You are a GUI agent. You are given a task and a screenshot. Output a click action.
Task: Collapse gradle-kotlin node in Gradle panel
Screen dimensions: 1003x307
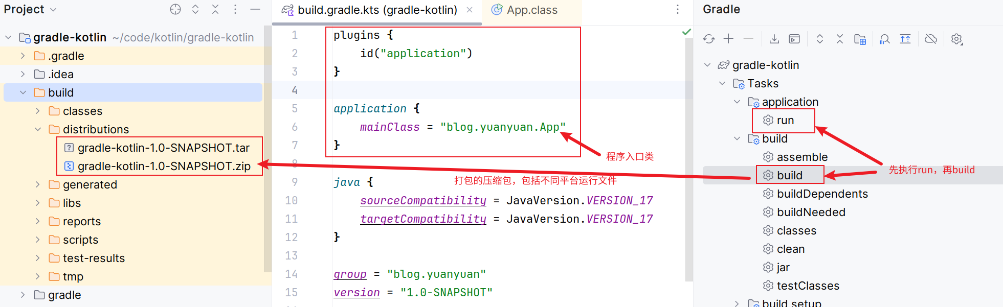point(707,65)
